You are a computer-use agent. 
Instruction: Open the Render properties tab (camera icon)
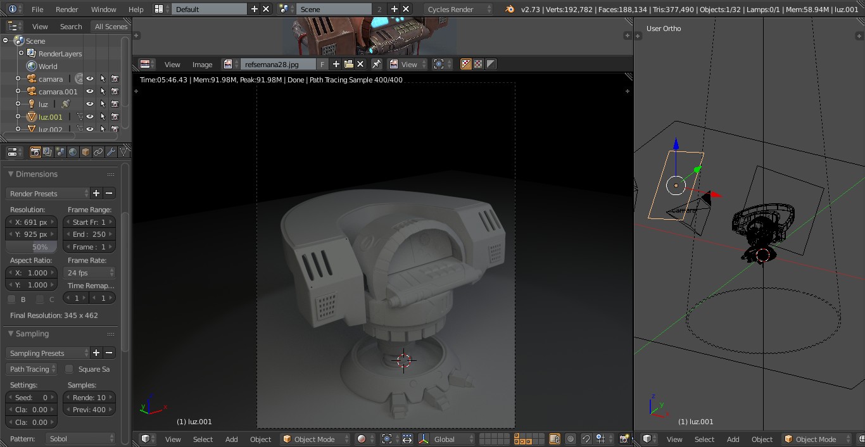35,152
